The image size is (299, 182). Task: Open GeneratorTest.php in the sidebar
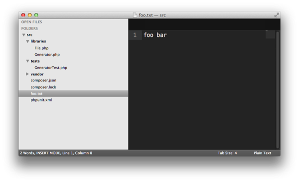click(x=51, y=67)
